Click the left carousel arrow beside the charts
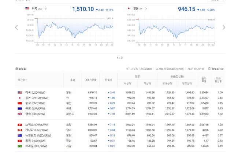 tap(16, 27)
